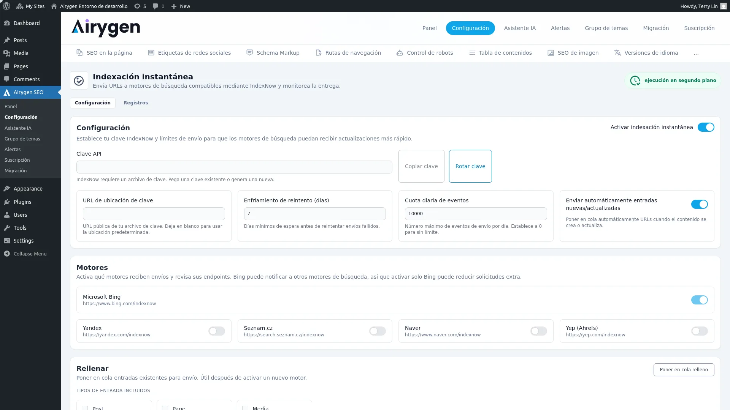Toggle Activar indexación instantánea switch
Screen dimensions: 730x410
coord(706,127)
